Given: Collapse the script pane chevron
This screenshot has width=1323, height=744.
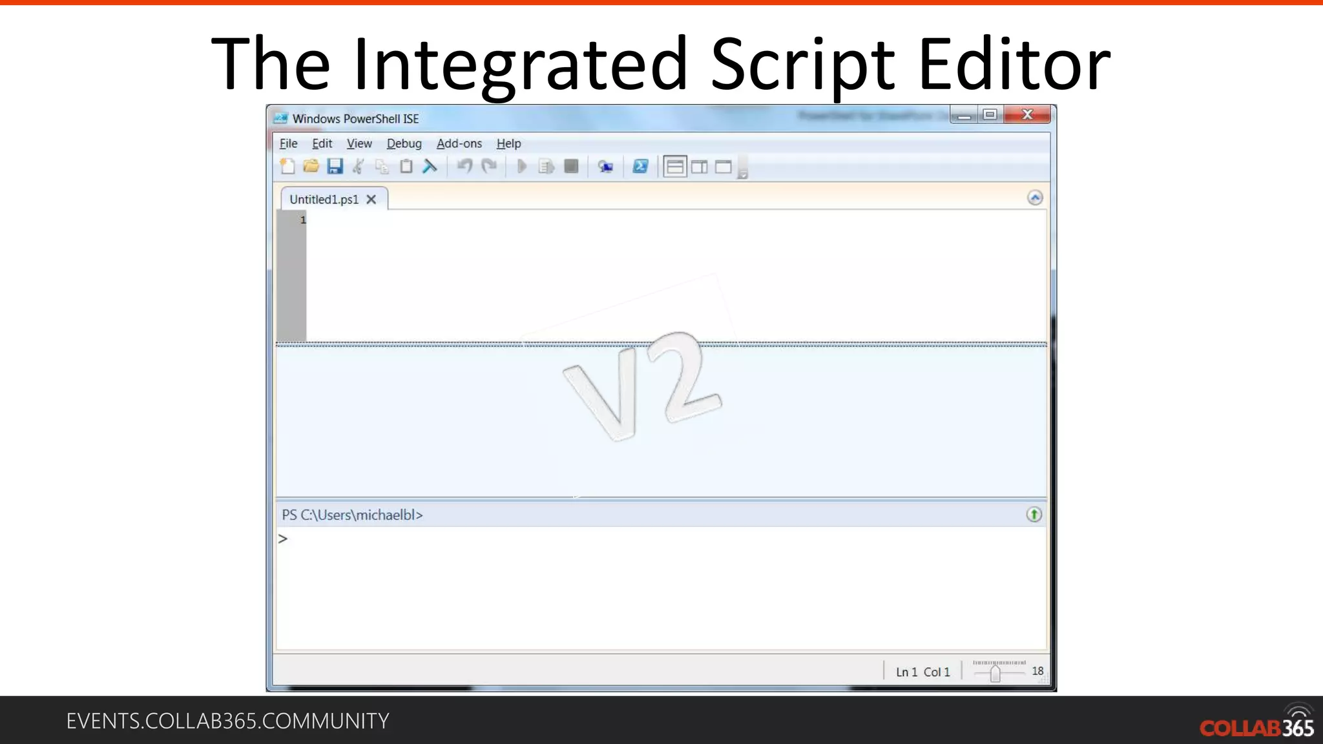Looking at the screenshot, I should pyautogui.click(x=1035, y=198).
